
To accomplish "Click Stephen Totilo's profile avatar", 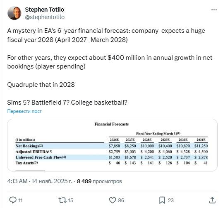I will [14, 13].
